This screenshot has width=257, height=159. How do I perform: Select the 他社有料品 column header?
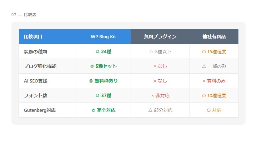[x=214, y=36]
